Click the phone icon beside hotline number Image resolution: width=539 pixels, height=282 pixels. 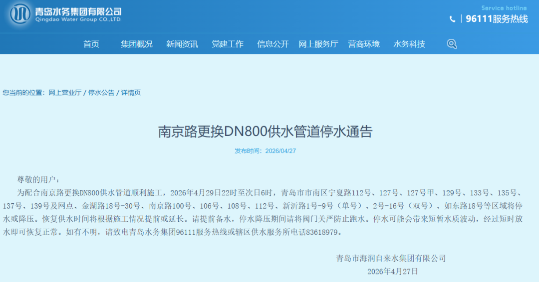click(x=452, y=19)
